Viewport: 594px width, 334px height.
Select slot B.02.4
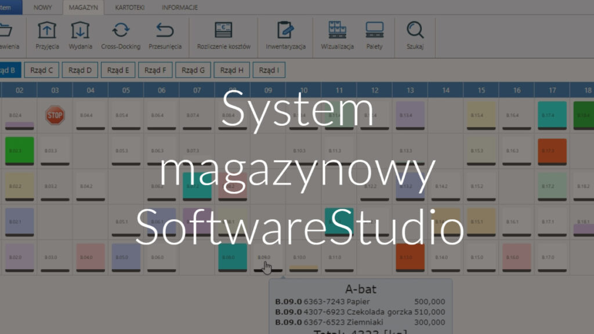tap(19, 115)
